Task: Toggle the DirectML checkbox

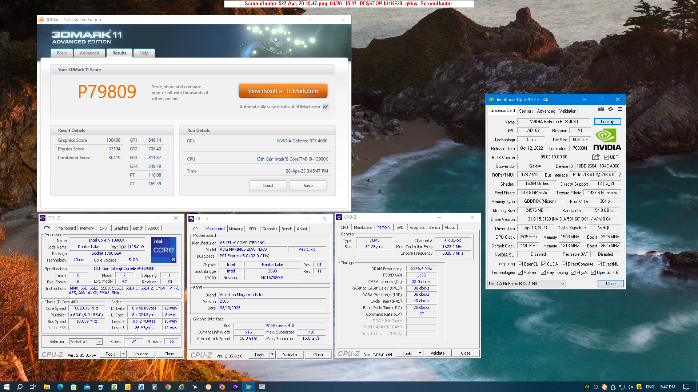Action: (x=599, y=264)
